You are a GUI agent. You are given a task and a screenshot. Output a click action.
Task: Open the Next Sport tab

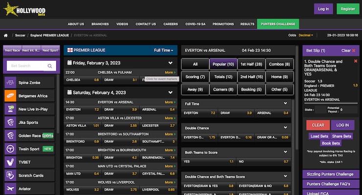pyautogui.click(x=50, y=50)
